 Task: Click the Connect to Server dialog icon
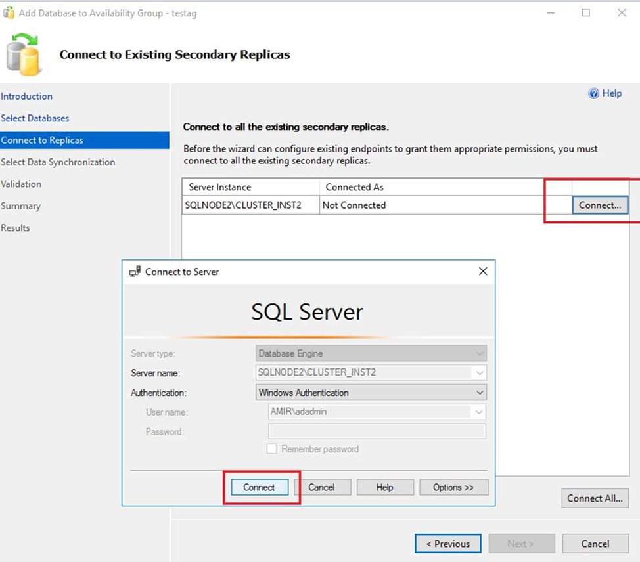136,271
